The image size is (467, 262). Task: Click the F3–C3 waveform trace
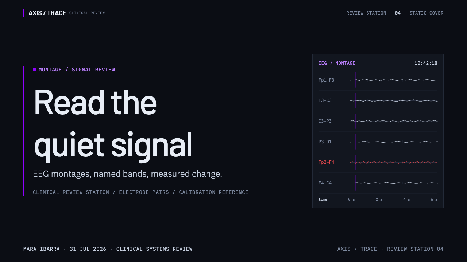click(394, 100)
